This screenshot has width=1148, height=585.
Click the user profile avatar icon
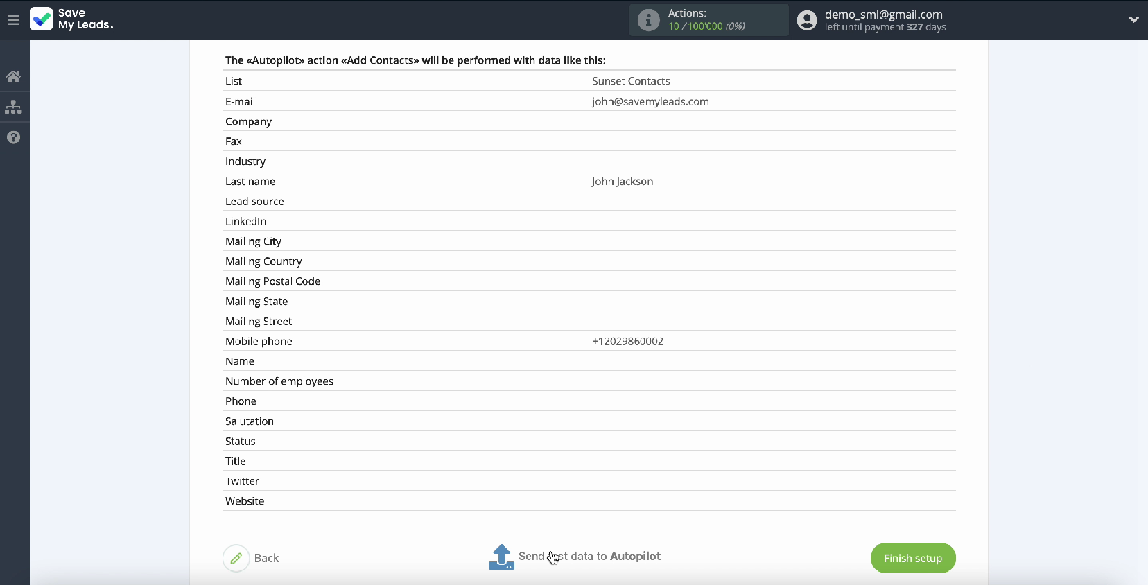[807, 20]
